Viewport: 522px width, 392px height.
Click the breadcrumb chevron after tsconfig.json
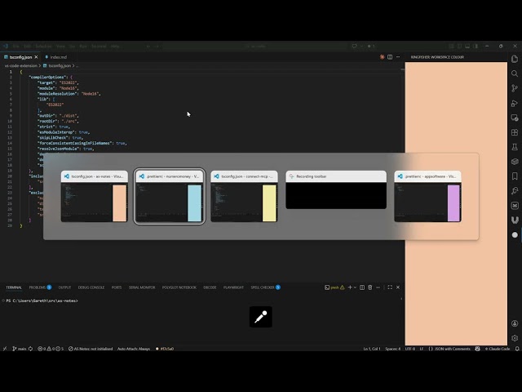pos(73,65)
